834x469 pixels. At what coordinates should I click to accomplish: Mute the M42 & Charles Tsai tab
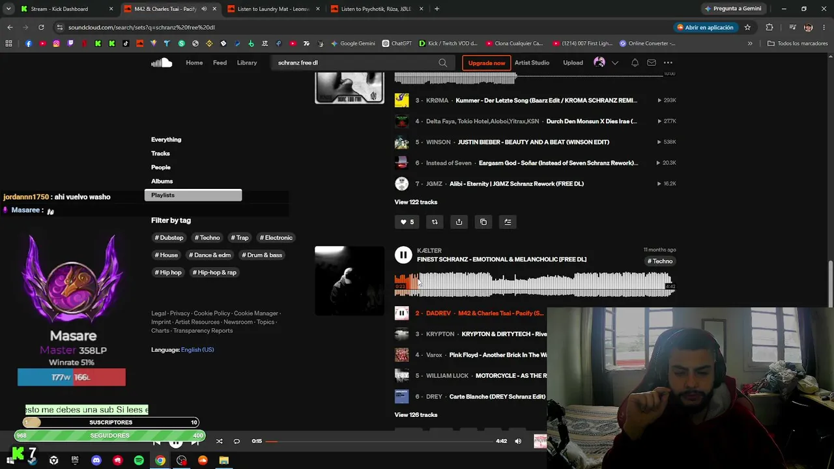tap(204, 9)
